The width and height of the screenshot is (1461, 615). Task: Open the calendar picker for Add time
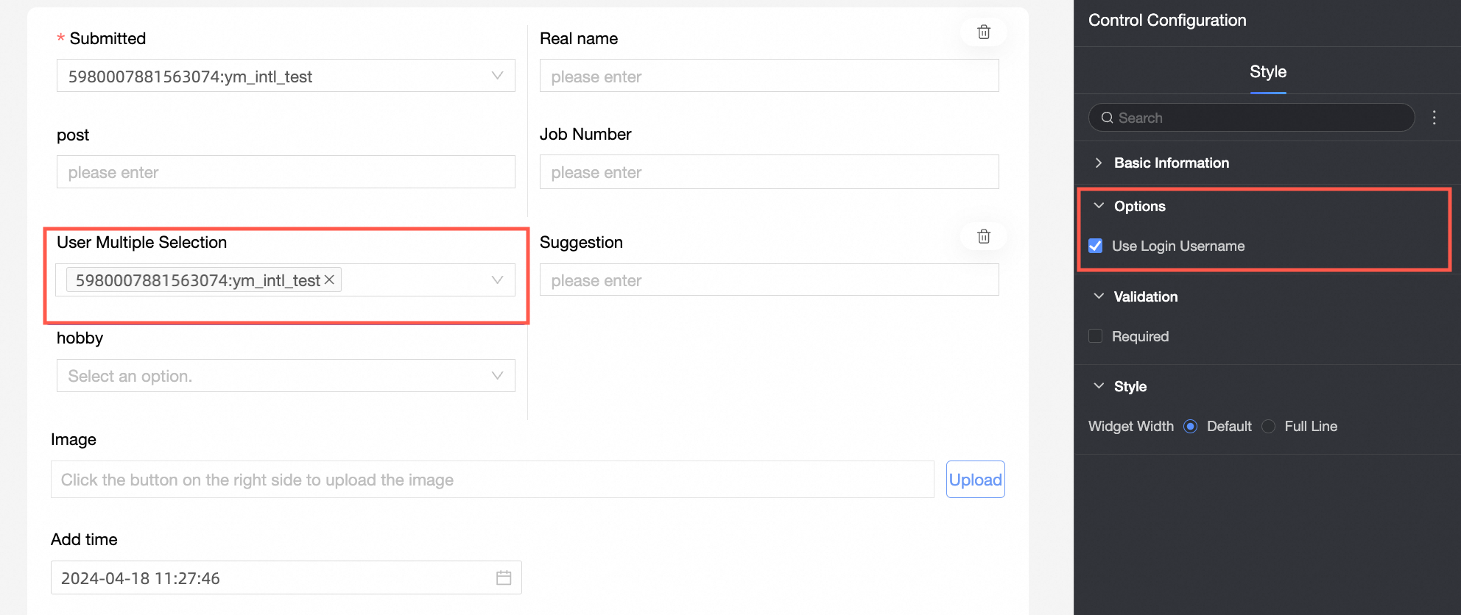[x=504, y=578]
